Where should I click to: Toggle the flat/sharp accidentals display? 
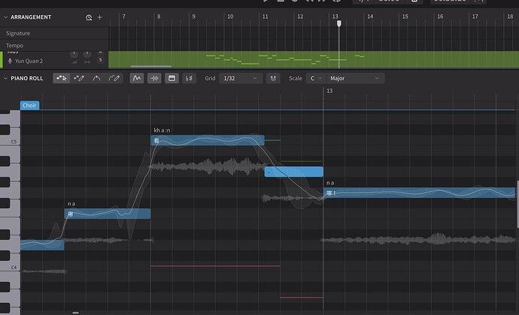pyautogui.click(x=190, y=78)
